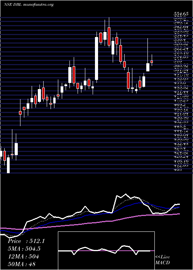The width and height of the screenshot is (193, 270).
Task: Click the 'NSE DBL munafasutra.org' chart title
Action: [x=29, y=5]
